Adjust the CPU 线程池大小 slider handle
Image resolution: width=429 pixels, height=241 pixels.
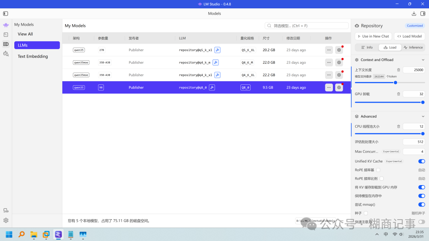pos(423,134)
